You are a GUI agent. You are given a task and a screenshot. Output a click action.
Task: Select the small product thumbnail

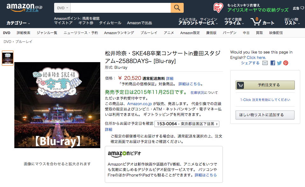click(x=8, y=58)
